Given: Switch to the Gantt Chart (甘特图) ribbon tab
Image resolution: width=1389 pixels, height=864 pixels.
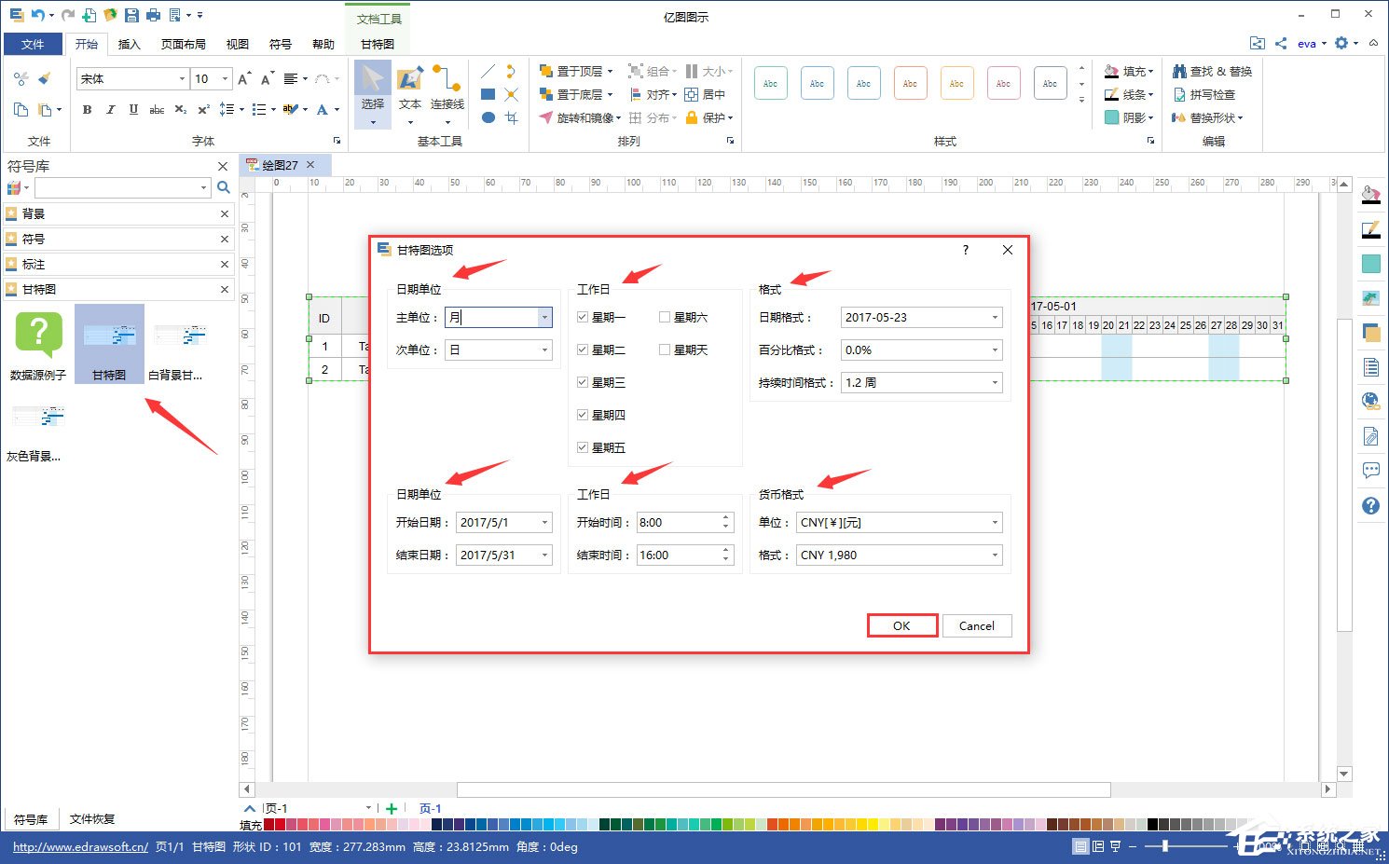Looking at the screenshot, I should (377, 44).
